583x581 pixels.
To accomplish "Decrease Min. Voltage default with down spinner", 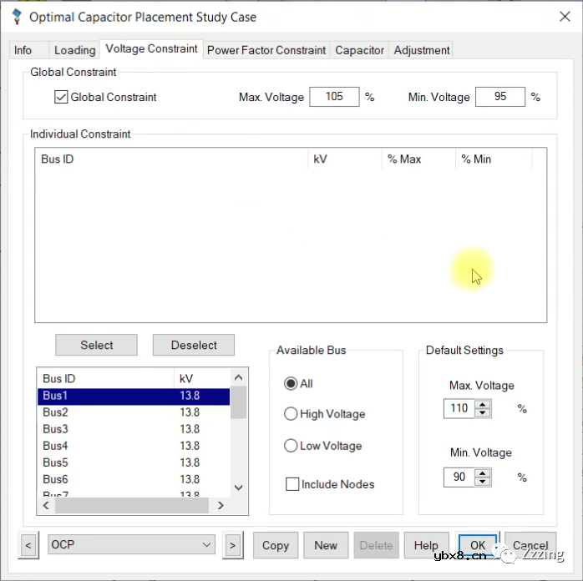I will 482,482.
